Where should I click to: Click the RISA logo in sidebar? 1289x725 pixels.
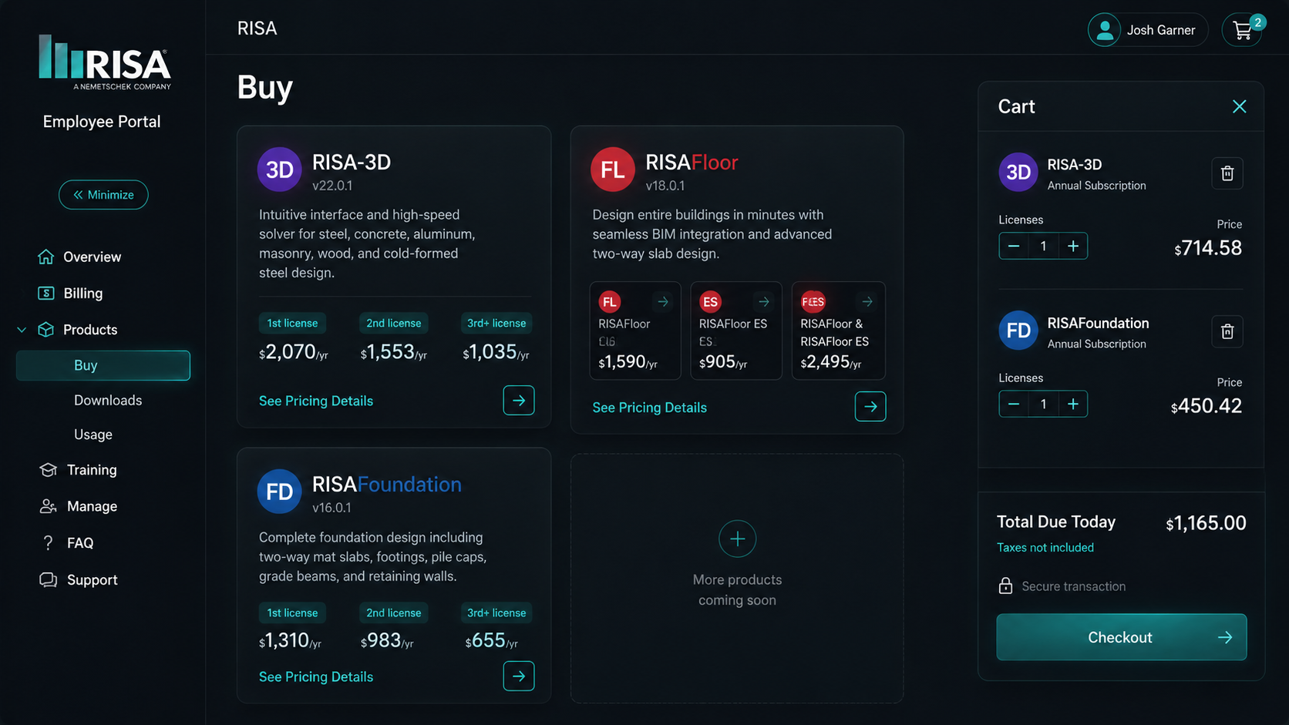[105, 62]
